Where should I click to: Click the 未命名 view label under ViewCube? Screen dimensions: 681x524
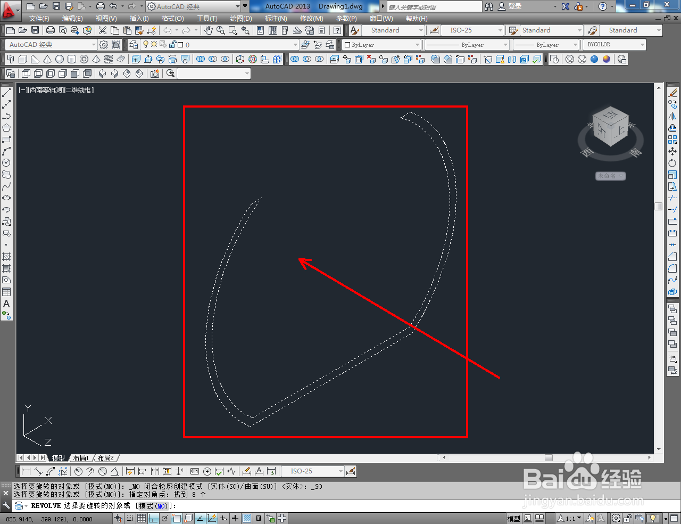tap(610, 176)
